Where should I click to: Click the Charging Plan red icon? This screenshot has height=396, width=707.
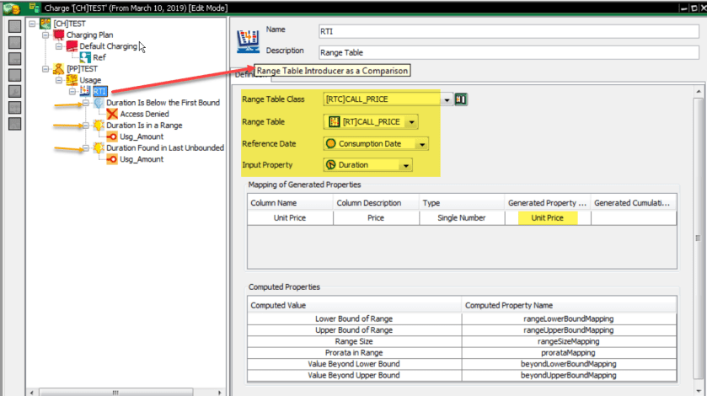[x=58, y=35]
